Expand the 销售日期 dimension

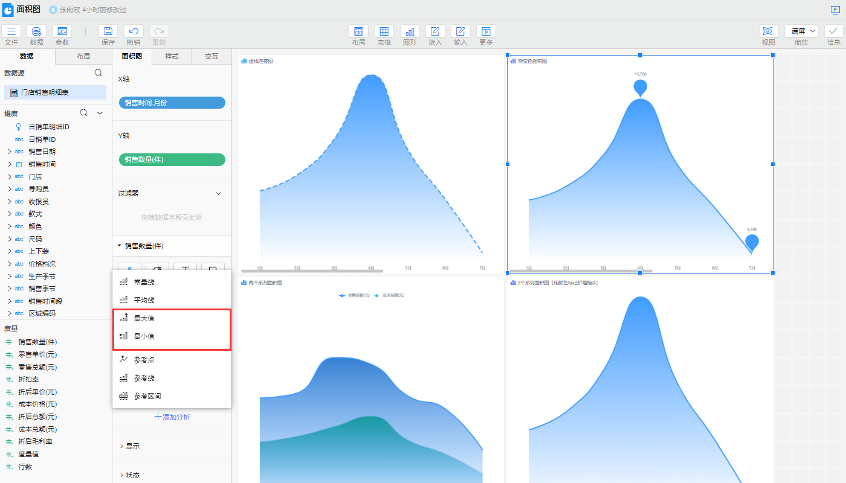[x=10, y=152]
